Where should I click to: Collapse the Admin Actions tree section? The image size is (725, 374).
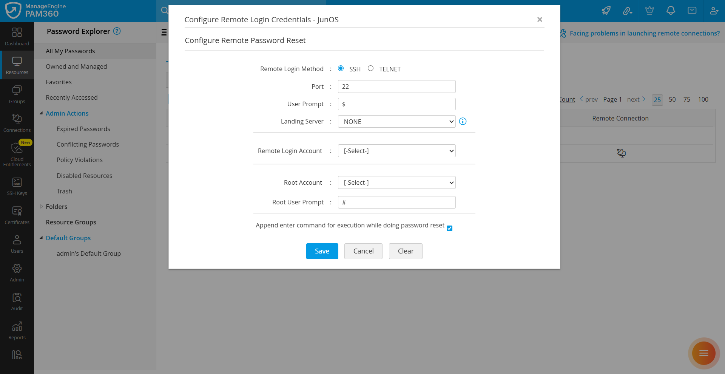[x=42, y=113]
